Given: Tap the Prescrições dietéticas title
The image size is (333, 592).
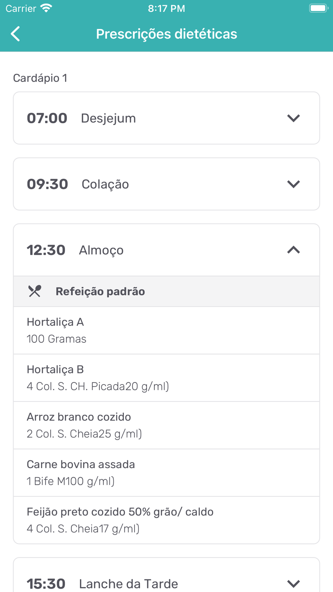Looking at the screenshot, I should (166, 34).
